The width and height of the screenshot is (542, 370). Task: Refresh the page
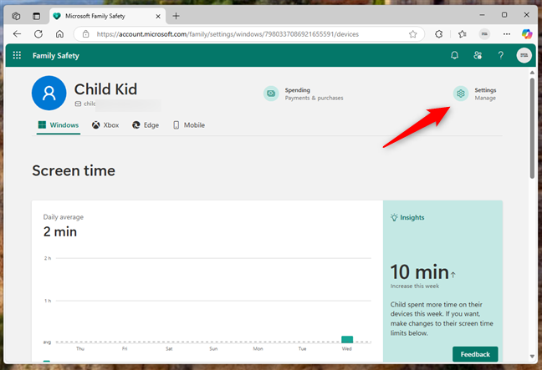(38, 34)
